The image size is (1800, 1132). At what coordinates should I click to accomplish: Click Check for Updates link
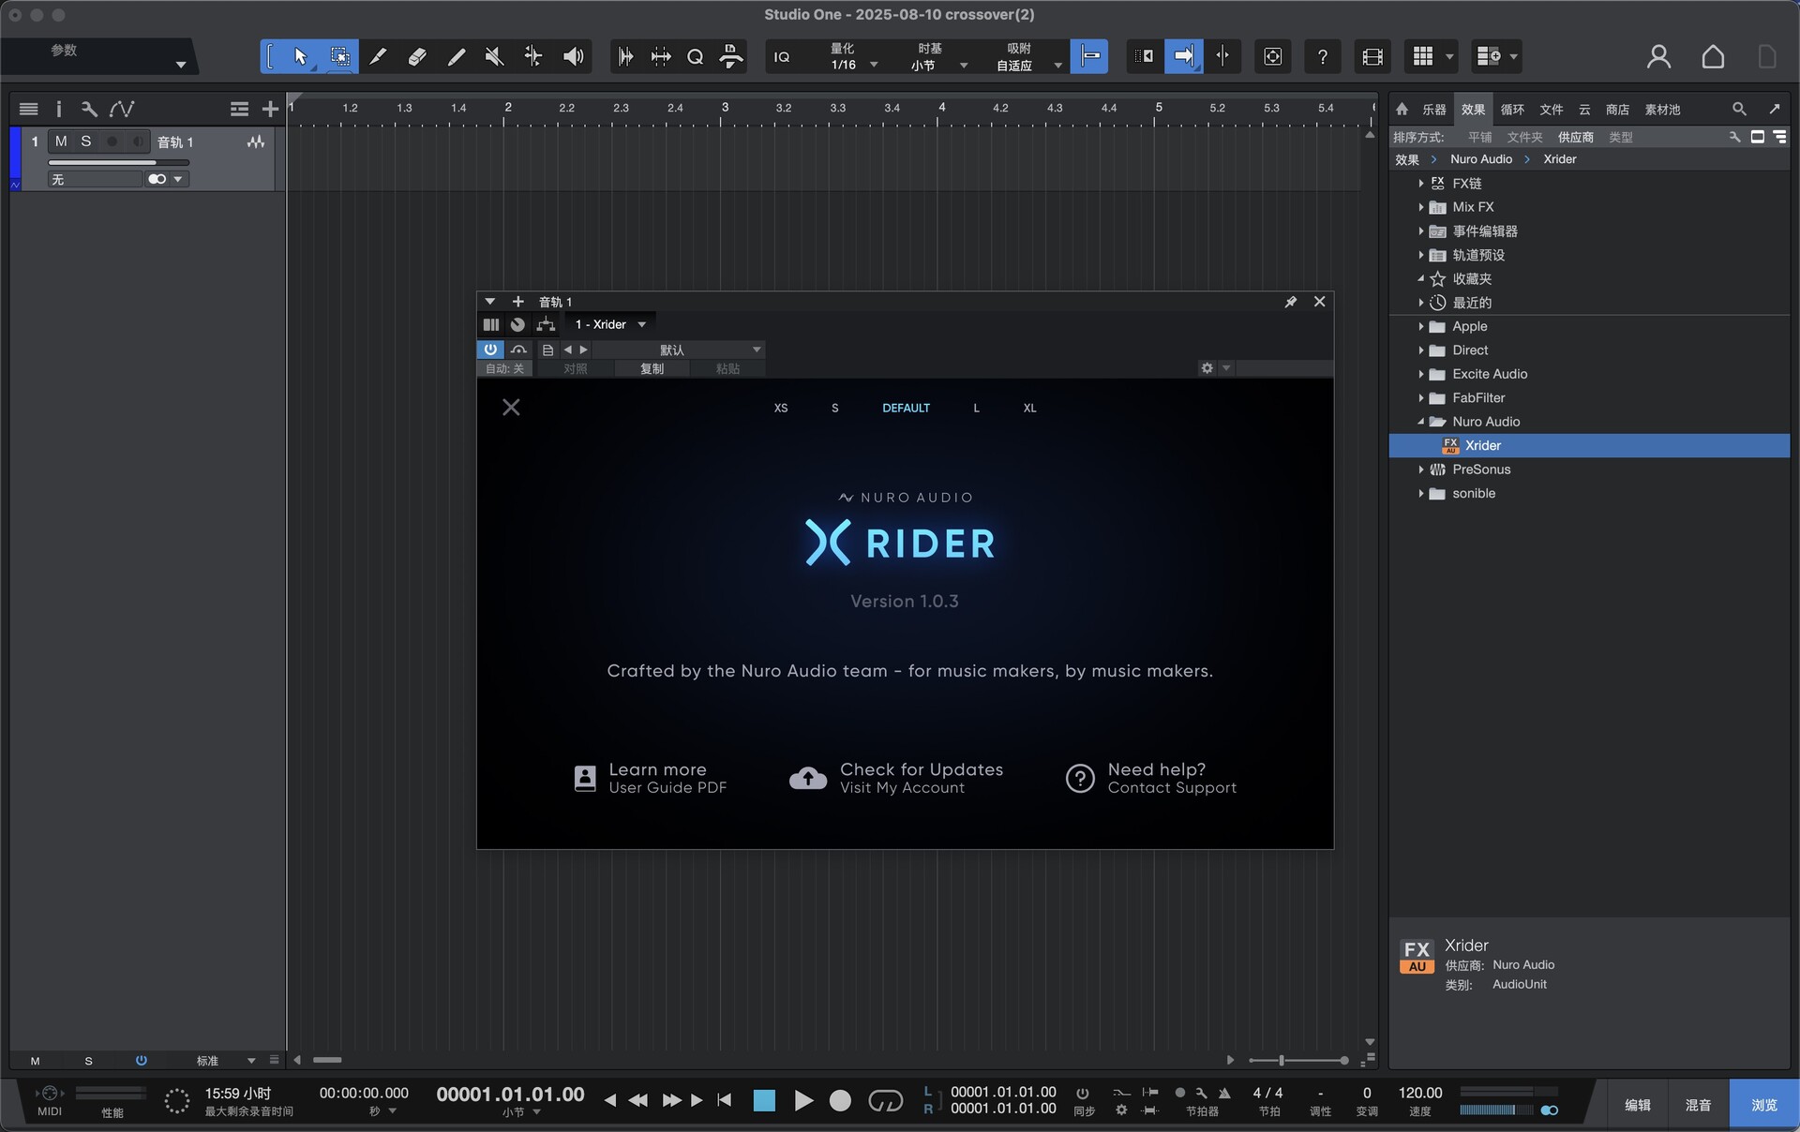(x=896, y=778)
